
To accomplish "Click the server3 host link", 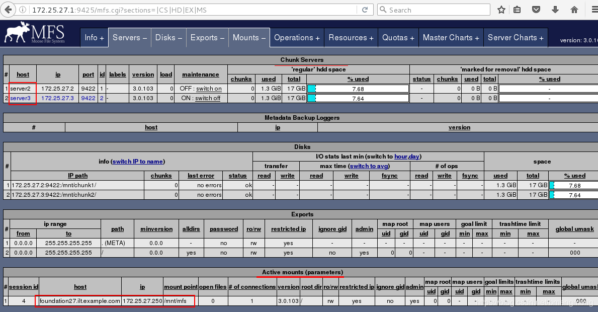I will (20, 98).
